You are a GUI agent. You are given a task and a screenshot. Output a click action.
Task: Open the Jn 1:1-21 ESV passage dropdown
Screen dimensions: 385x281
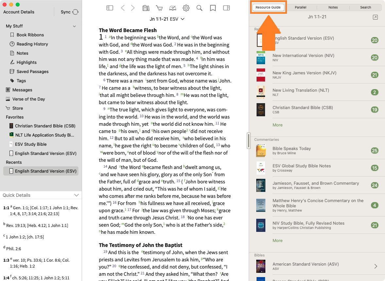pos(167,19)
